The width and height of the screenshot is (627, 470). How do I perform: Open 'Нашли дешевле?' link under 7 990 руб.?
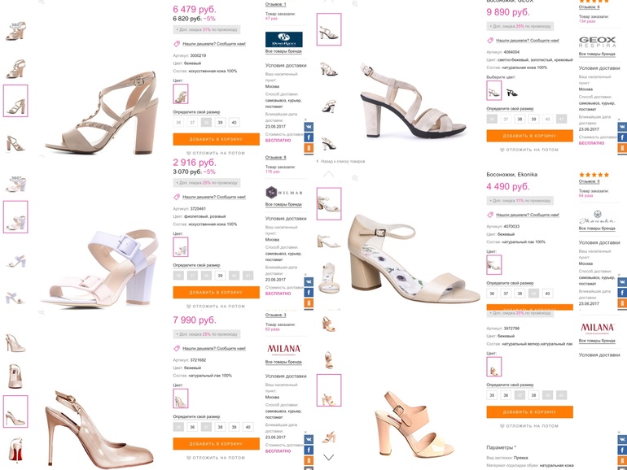tap(213, 348)
